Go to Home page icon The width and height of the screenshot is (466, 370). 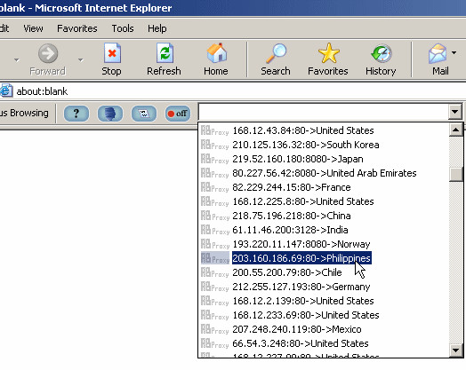coord(216,53)
